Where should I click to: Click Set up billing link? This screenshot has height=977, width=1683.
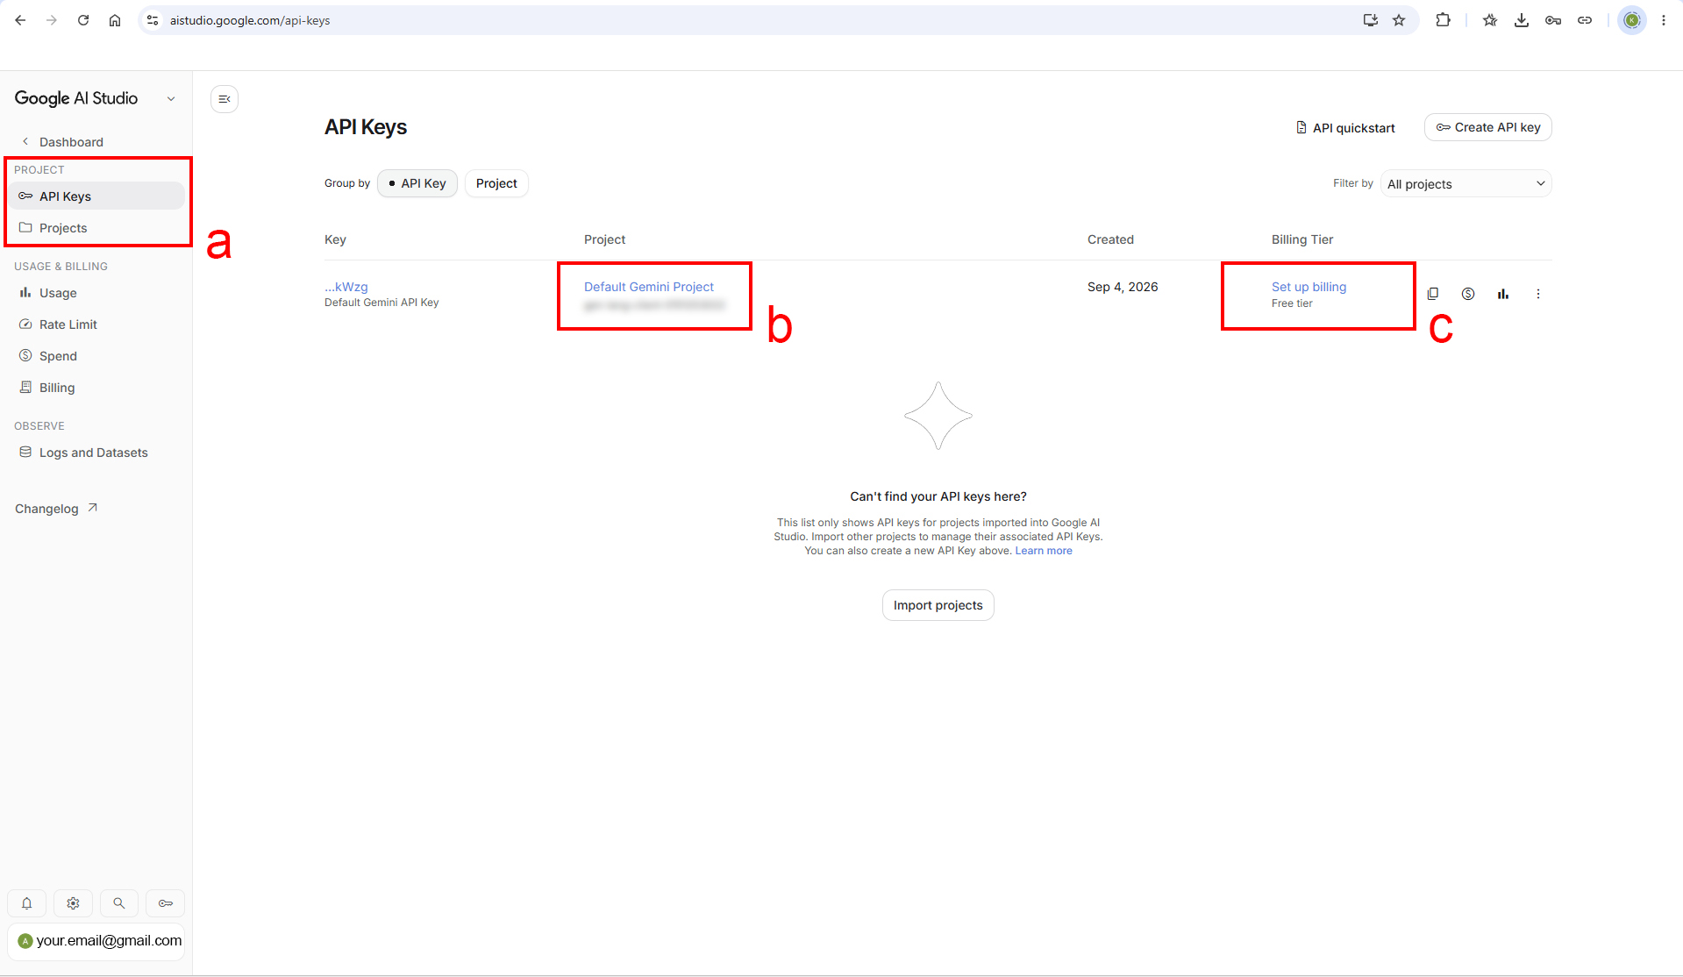tap(1309, 287)
